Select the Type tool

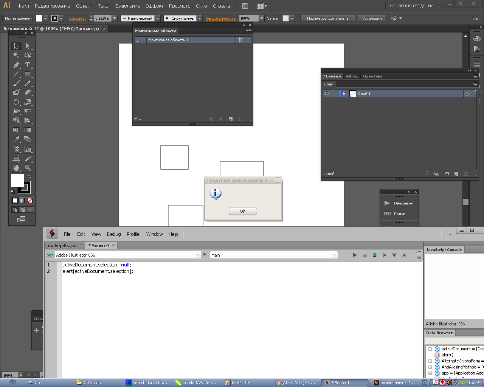[28, 65]
